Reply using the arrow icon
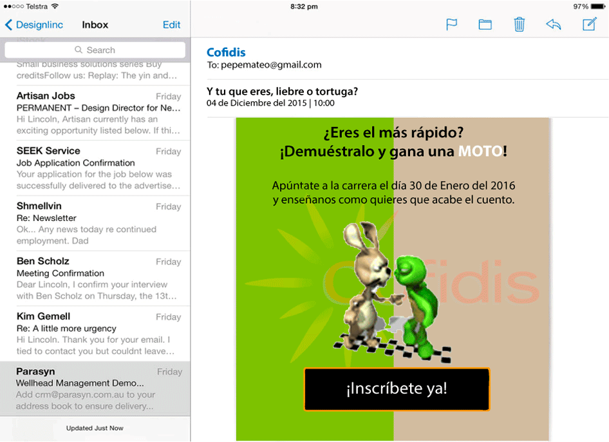 554,24
